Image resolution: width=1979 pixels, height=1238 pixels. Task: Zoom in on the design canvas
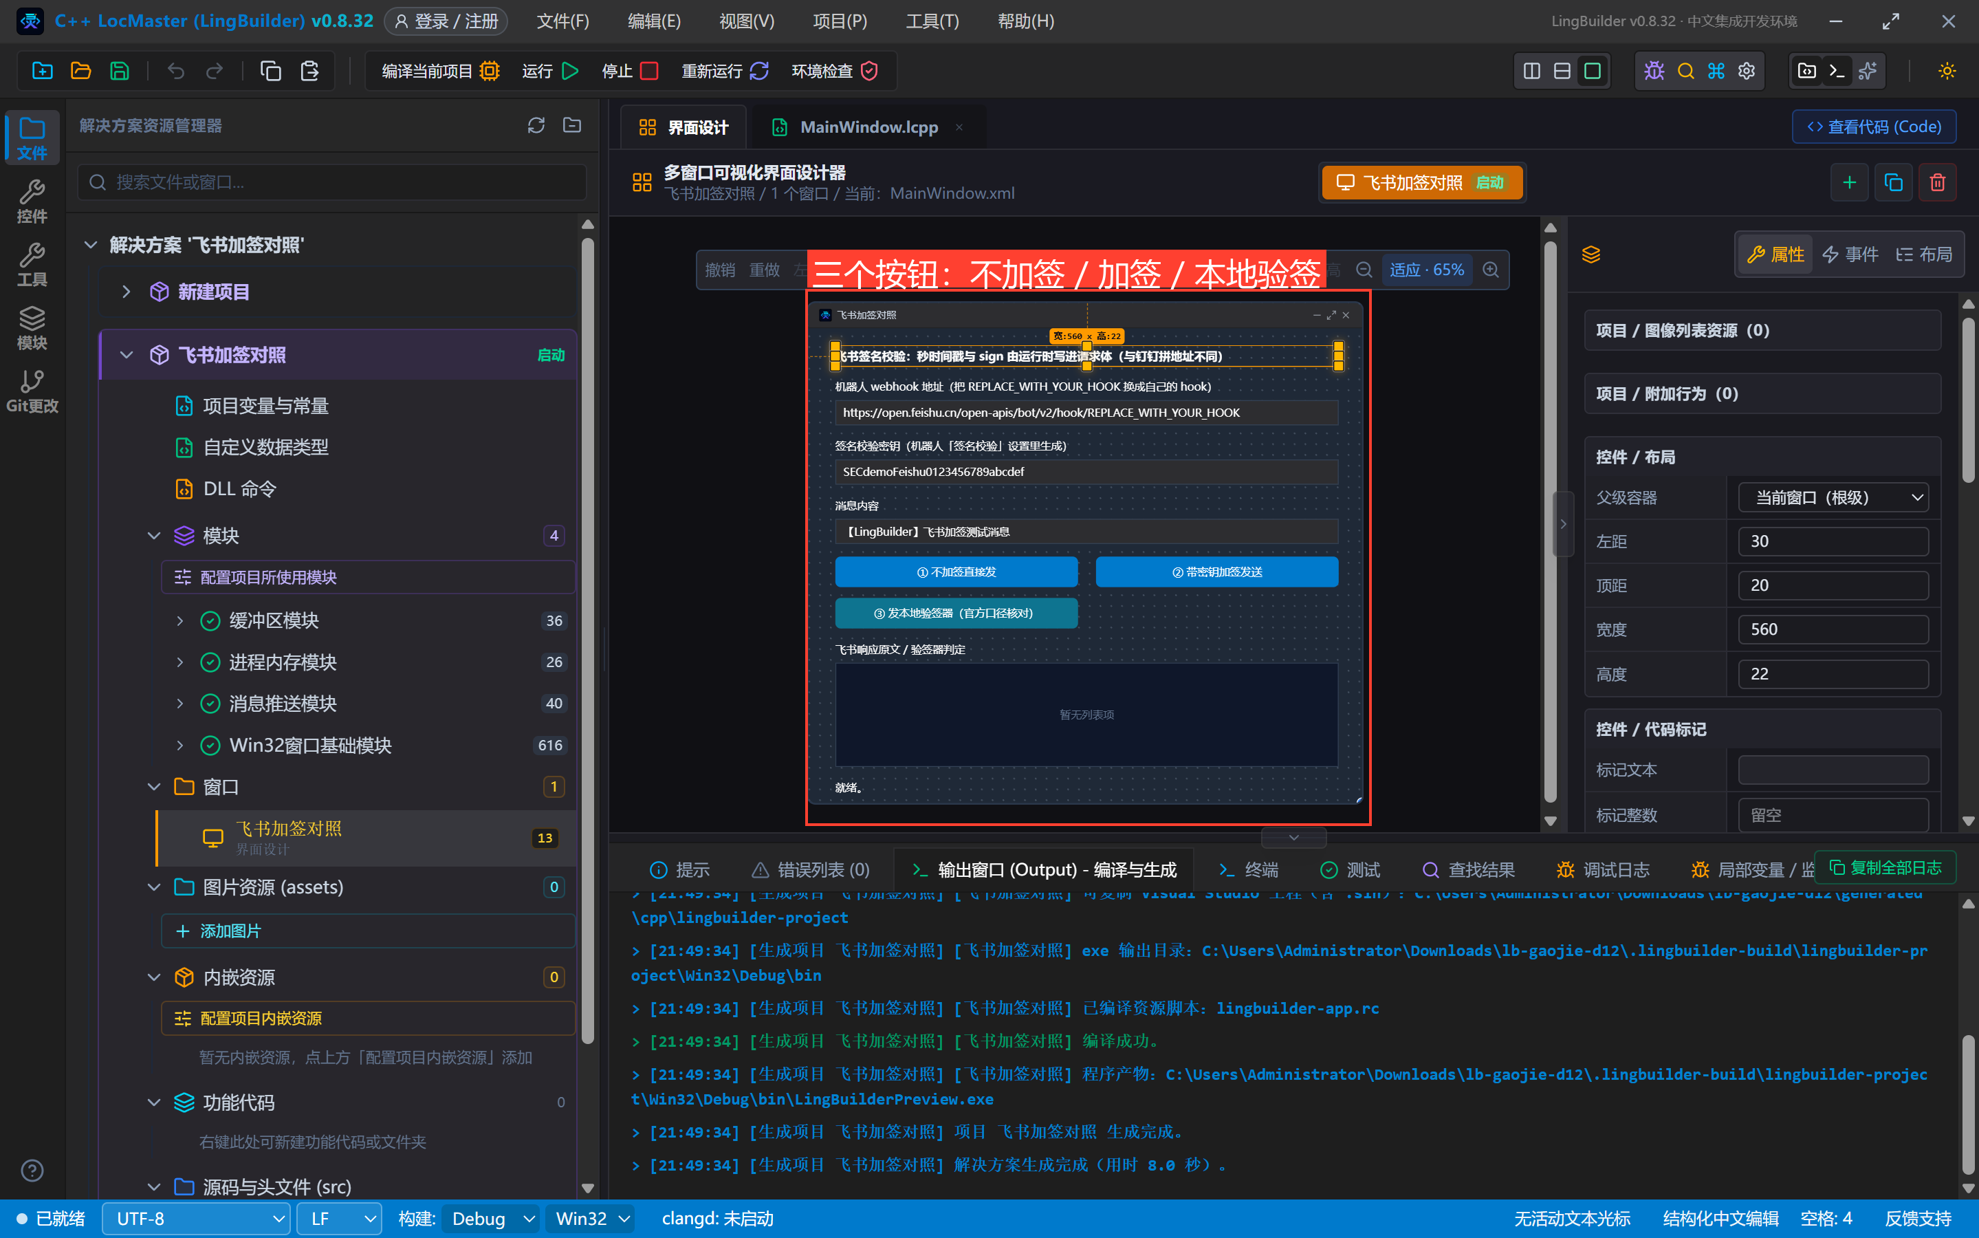(x=1490, y=270)
